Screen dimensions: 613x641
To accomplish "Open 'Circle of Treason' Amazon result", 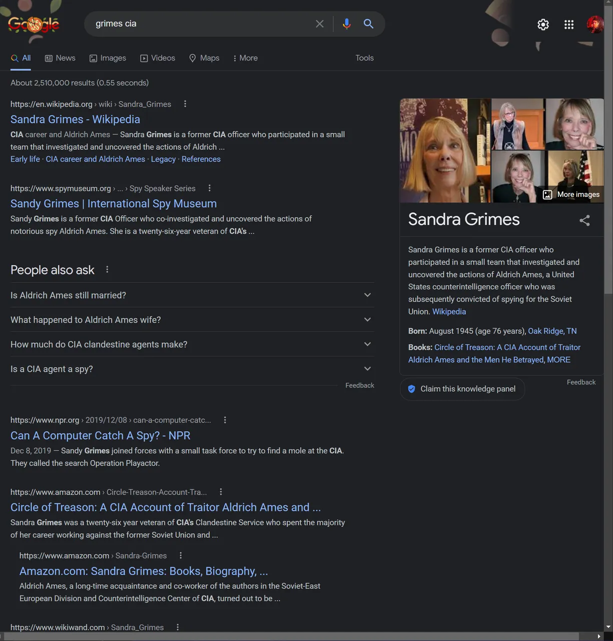I will (166, 507).
